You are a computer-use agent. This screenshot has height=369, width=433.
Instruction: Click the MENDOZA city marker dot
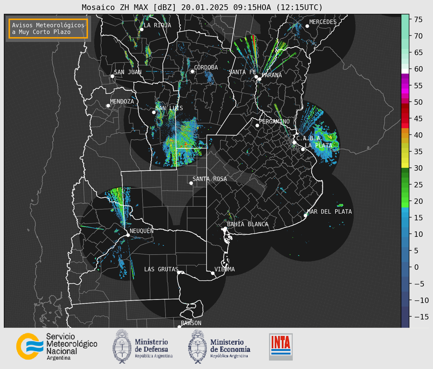click(108, 106)
